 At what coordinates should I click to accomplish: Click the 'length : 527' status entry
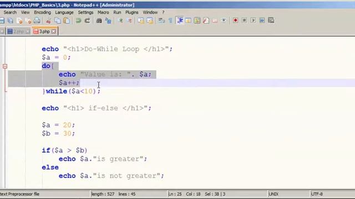click(x=103, y=194)
